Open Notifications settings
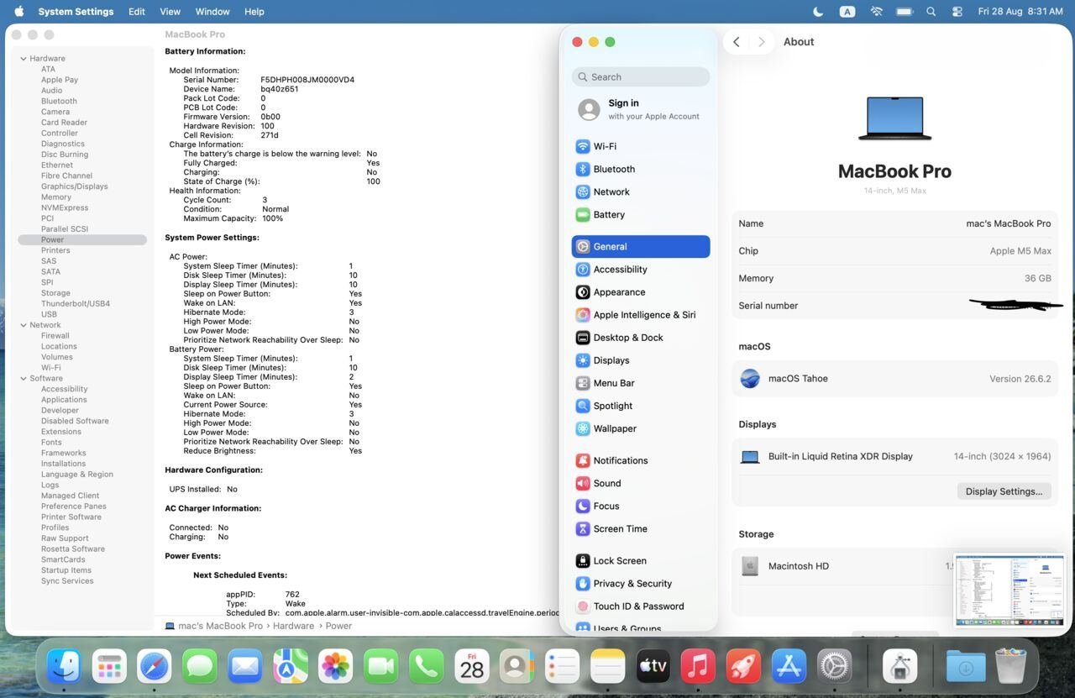The width and height of the screenshot is (1075, 698). [x=641, y=460]
